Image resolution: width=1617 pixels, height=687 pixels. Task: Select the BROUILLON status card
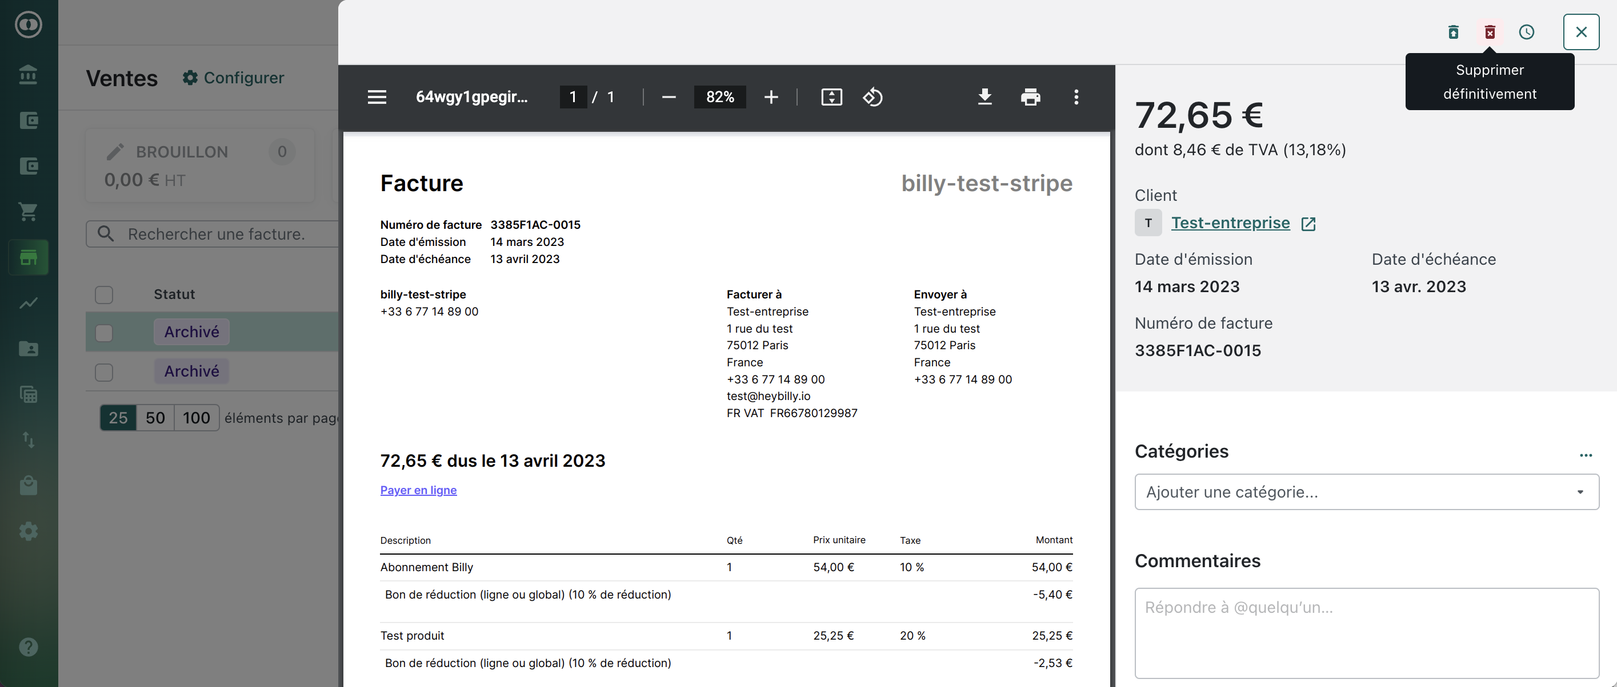click(199, 165)
